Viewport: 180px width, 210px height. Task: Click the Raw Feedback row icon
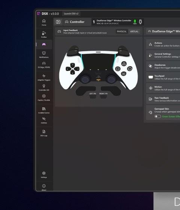tap(150, 99)
